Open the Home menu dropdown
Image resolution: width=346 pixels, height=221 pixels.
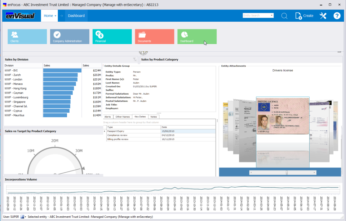(49, 16)
